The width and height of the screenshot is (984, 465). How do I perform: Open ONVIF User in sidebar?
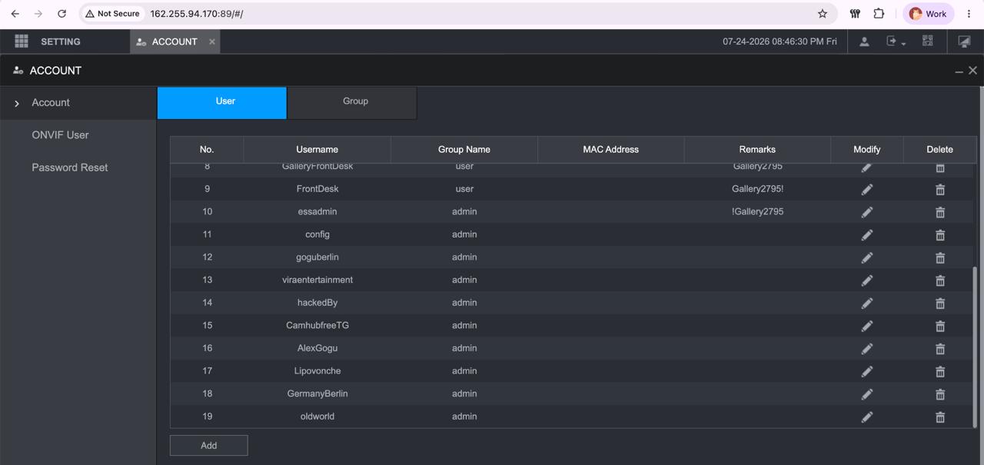pyautogui.click(x=60, y=135)
